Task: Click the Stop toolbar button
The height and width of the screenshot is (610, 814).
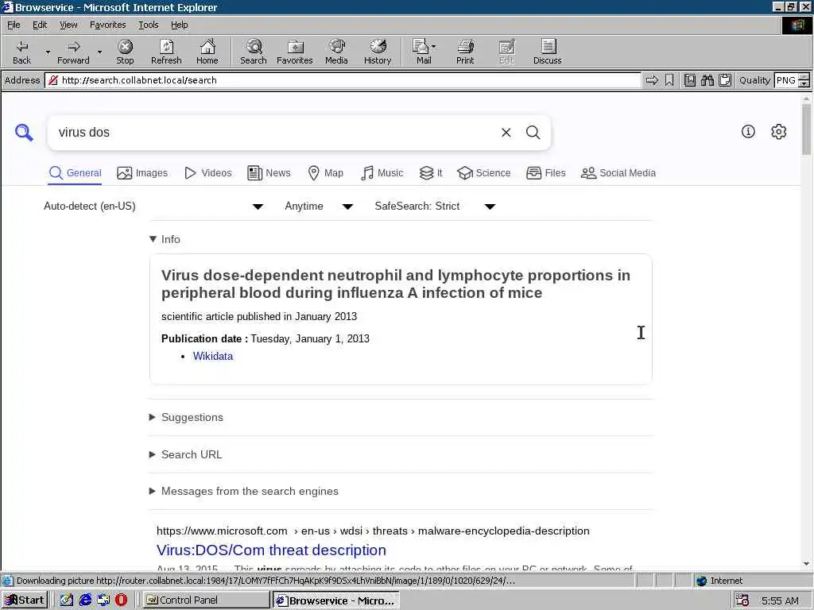Action: click(x=125, y=52)
